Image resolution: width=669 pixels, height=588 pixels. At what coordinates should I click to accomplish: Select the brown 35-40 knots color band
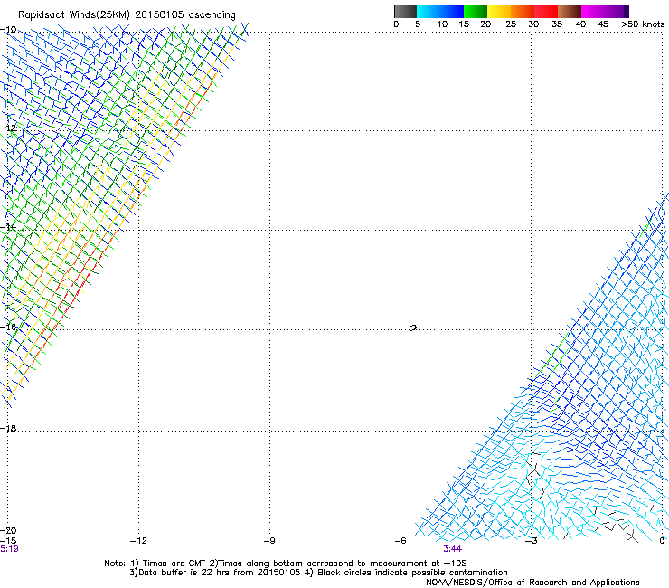570,11
